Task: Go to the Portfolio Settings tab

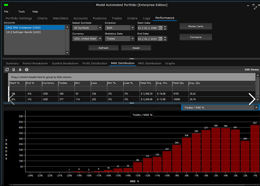Action: click(19, 19)
